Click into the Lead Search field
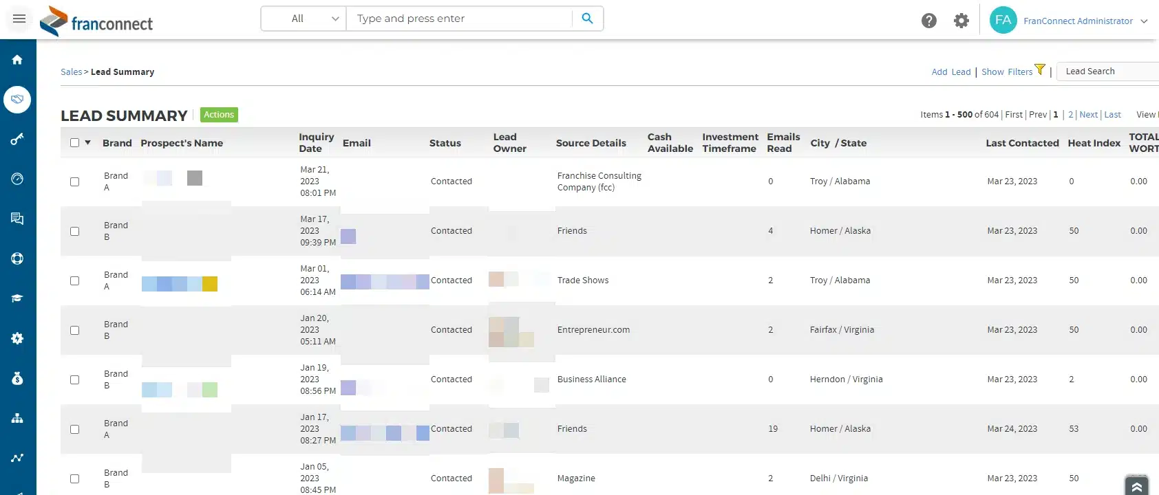The image size is (1159, 495). pos(1108,71)
